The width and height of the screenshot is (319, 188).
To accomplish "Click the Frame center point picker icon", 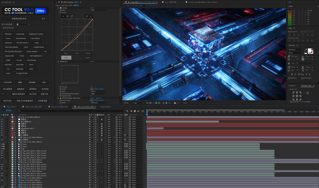I will [x=92, y=100].
